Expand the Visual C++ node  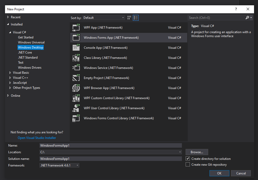(x=10, y=78)
